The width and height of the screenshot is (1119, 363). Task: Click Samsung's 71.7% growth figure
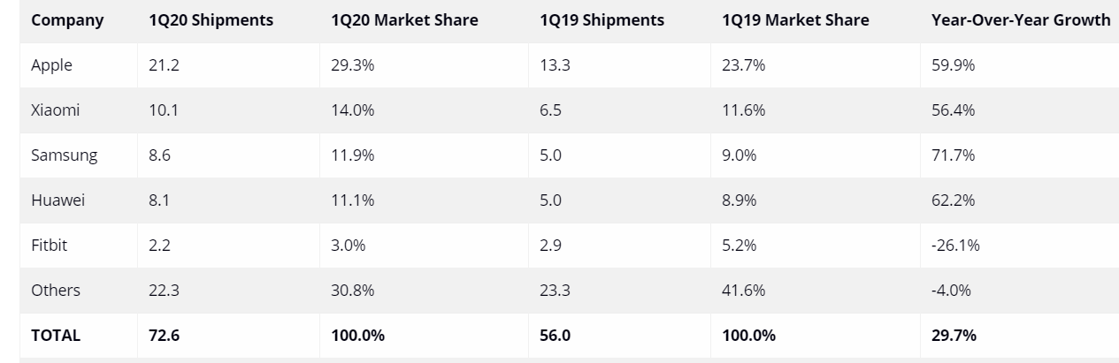(953, 155)
